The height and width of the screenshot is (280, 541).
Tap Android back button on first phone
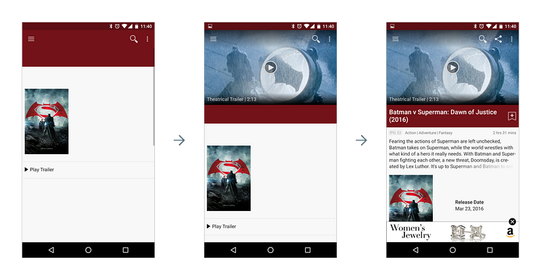51,250
